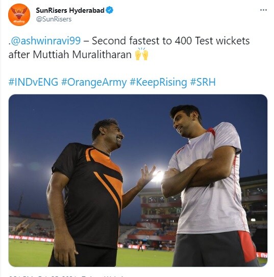
Task: Open the partially visible tweet timestamp
Action: tap(66, 276)
